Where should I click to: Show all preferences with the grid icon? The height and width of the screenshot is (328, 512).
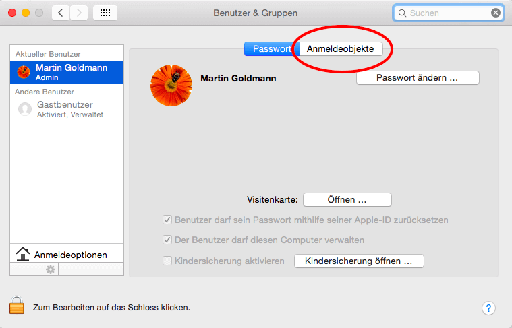[x=105, y=13]
